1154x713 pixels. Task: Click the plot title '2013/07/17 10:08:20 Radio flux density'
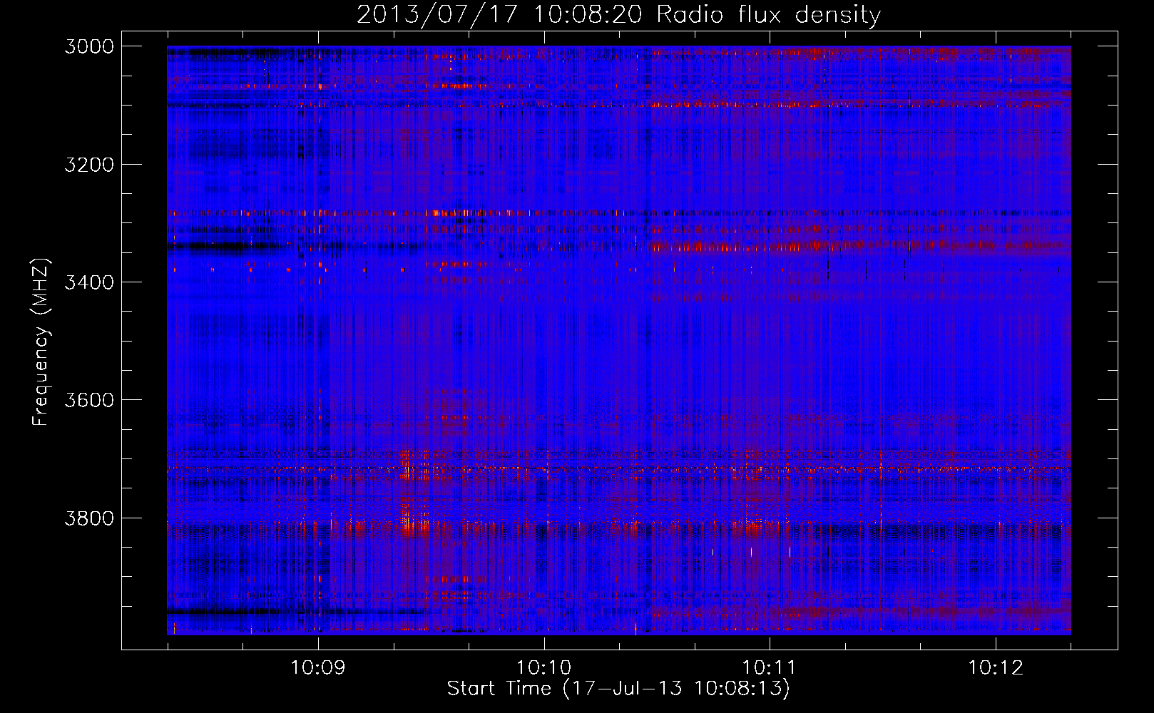618,14
